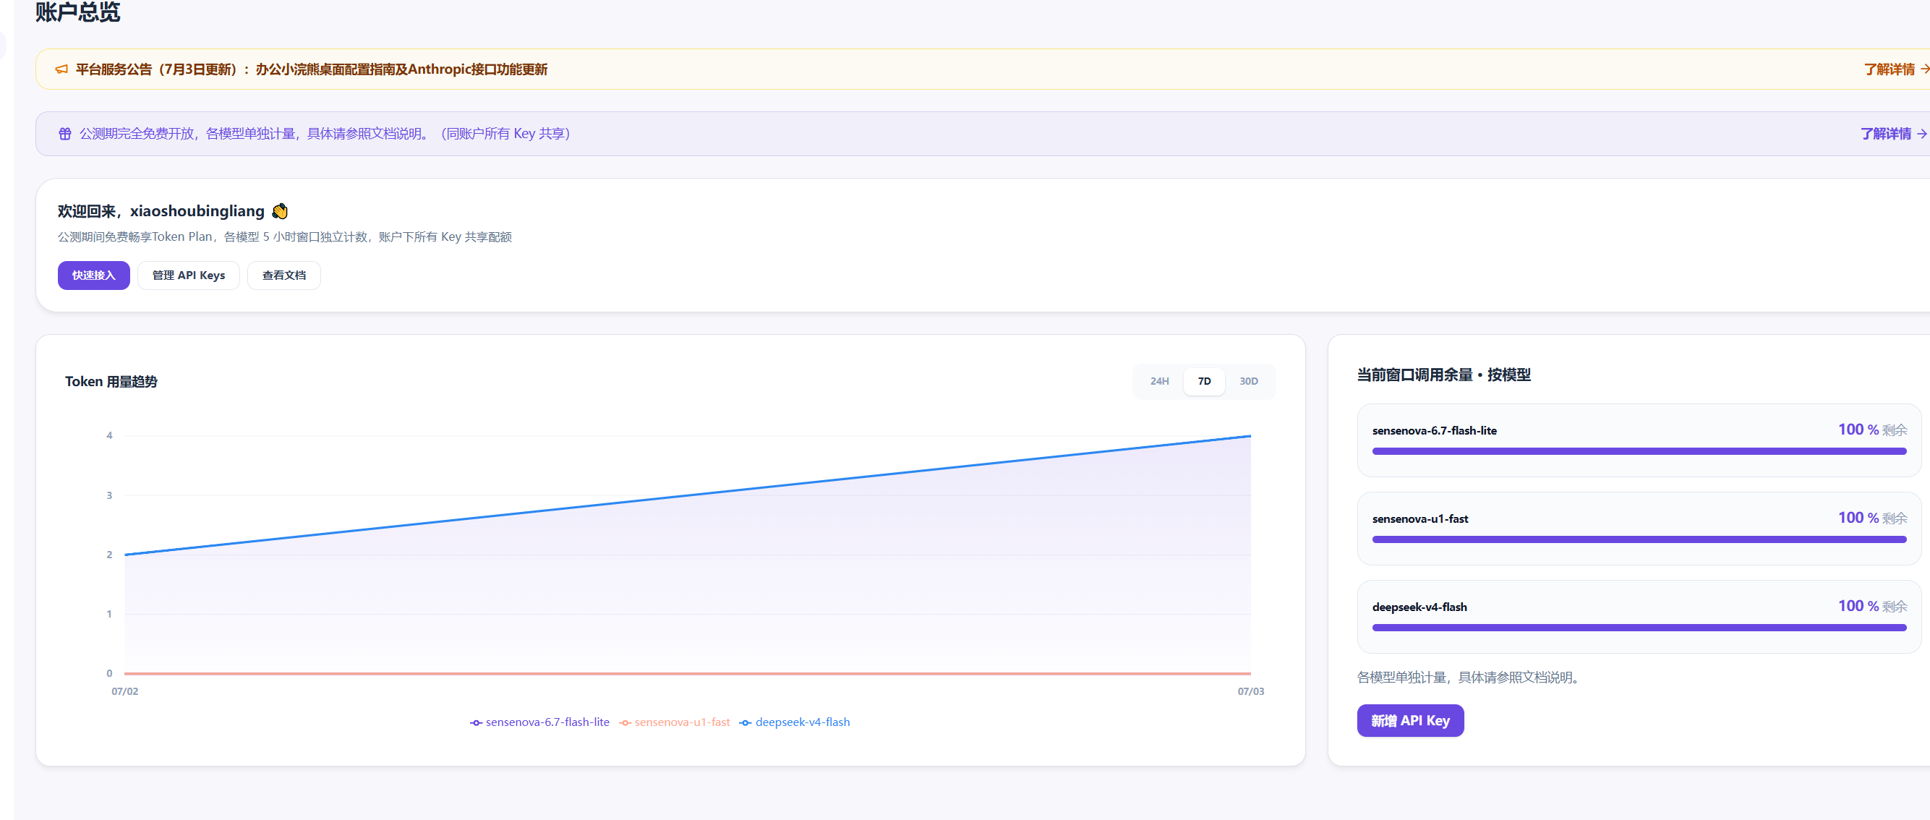Image resolution: width=1930 pixels, height=820 pixels.
Task: Click the waving hand emoji
Action: click(279, 211)
